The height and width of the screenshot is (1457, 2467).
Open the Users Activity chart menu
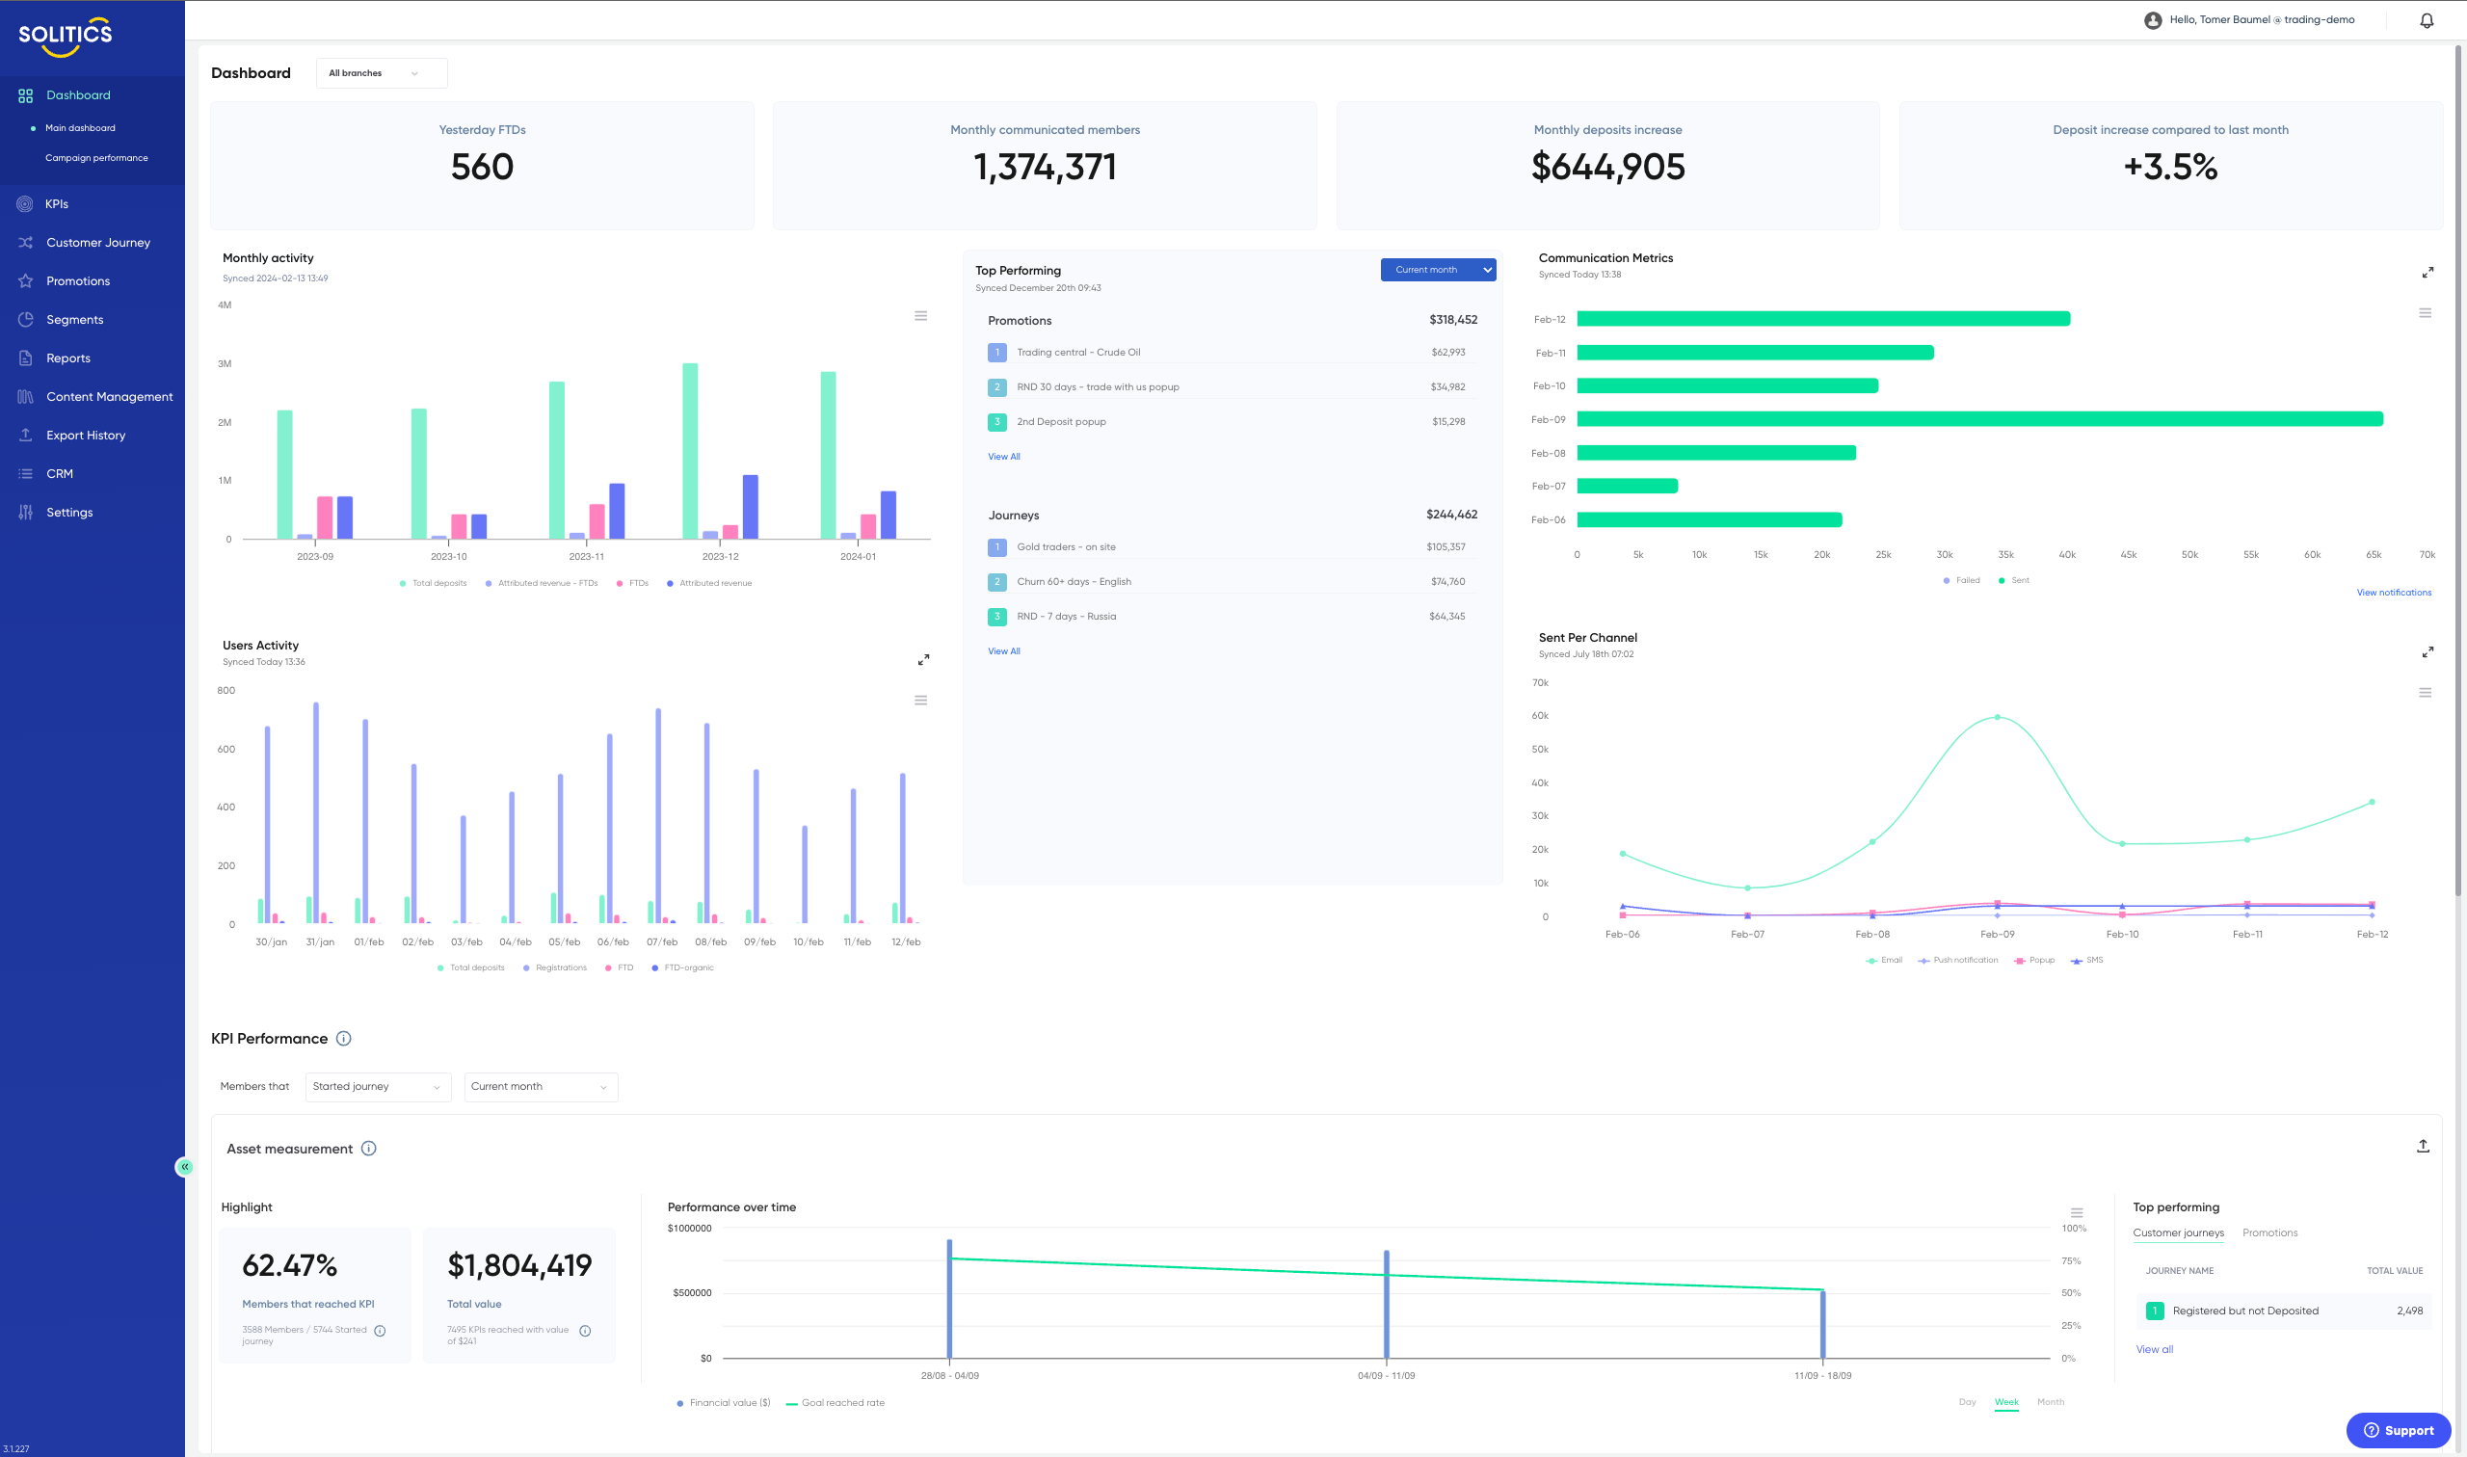(921, 700)
